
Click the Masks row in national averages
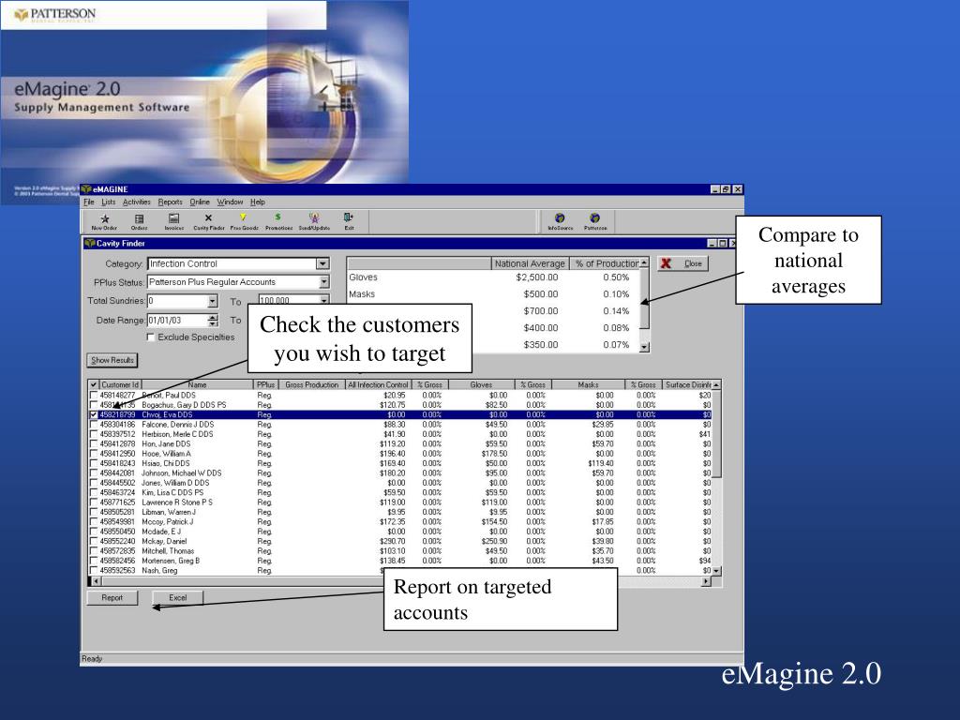[x=493, y=294]
